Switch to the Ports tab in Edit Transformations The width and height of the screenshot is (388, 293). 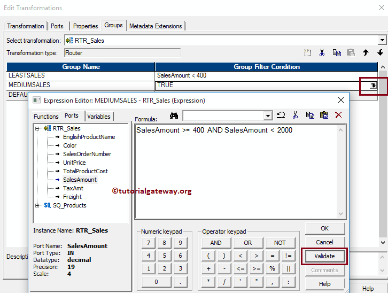coord(57,26)
